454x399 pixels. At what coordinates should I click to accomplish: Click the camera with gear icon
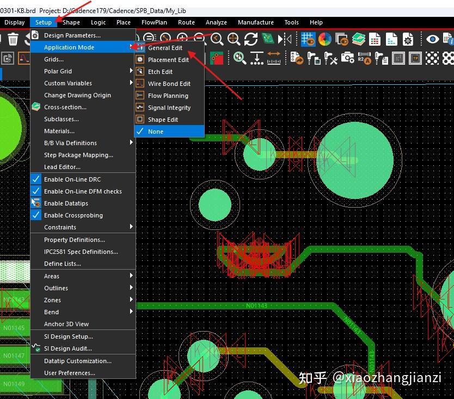point(347,58)
